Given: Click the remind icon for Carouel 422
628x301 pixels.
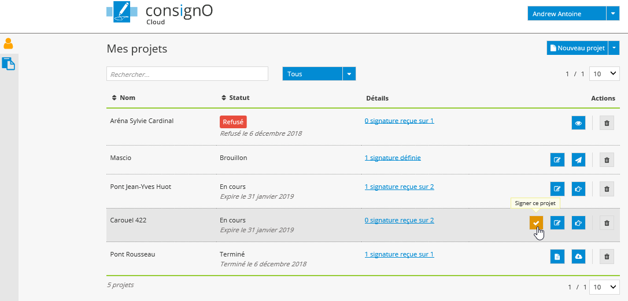Looking at the screenshot, I should (x=578, y=223).
